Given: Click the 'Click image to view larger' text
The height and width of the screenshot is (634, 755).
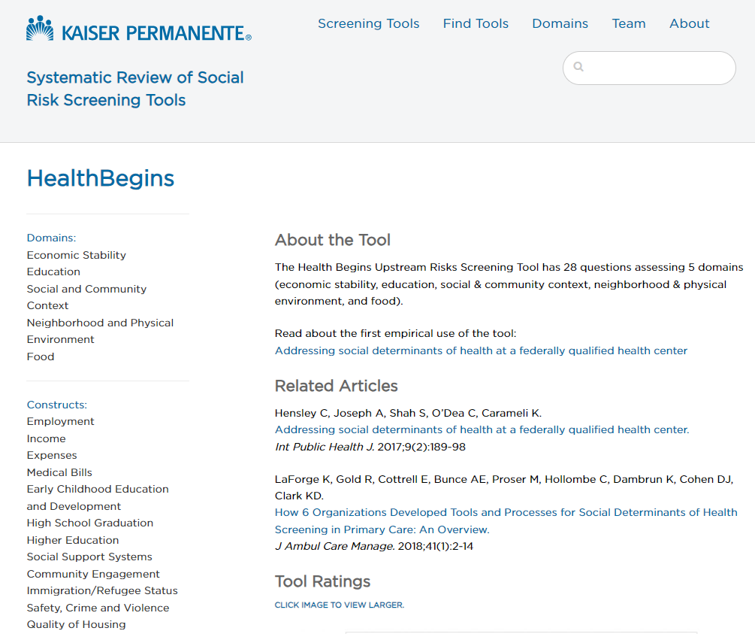Looking at the screenshot, I should [339, 605].
